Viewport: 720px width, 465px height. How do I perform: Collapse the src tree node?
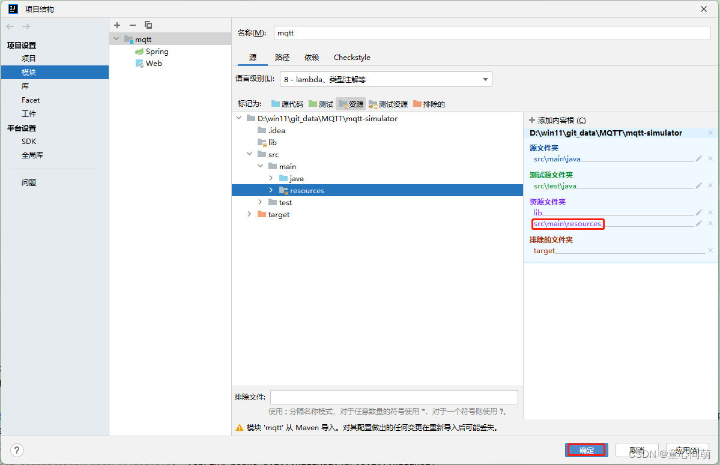[x=249, y=154]
